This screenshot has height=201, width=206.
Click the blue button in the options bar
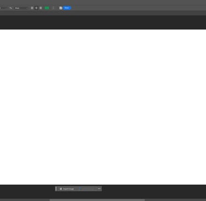(67, 8)
